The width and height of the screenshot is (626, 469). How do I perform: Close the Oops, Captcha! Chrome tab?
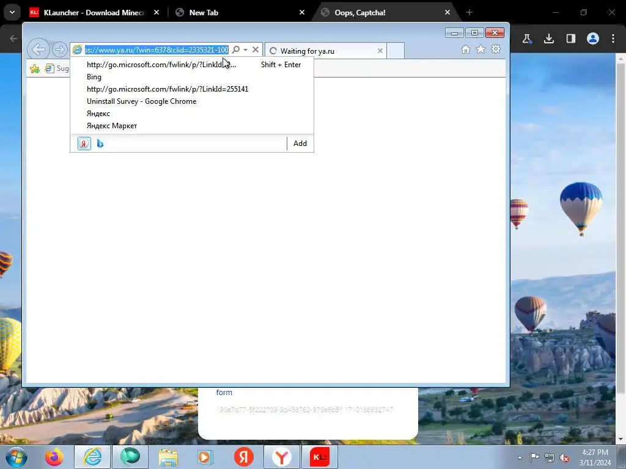[x=447, y=12]
